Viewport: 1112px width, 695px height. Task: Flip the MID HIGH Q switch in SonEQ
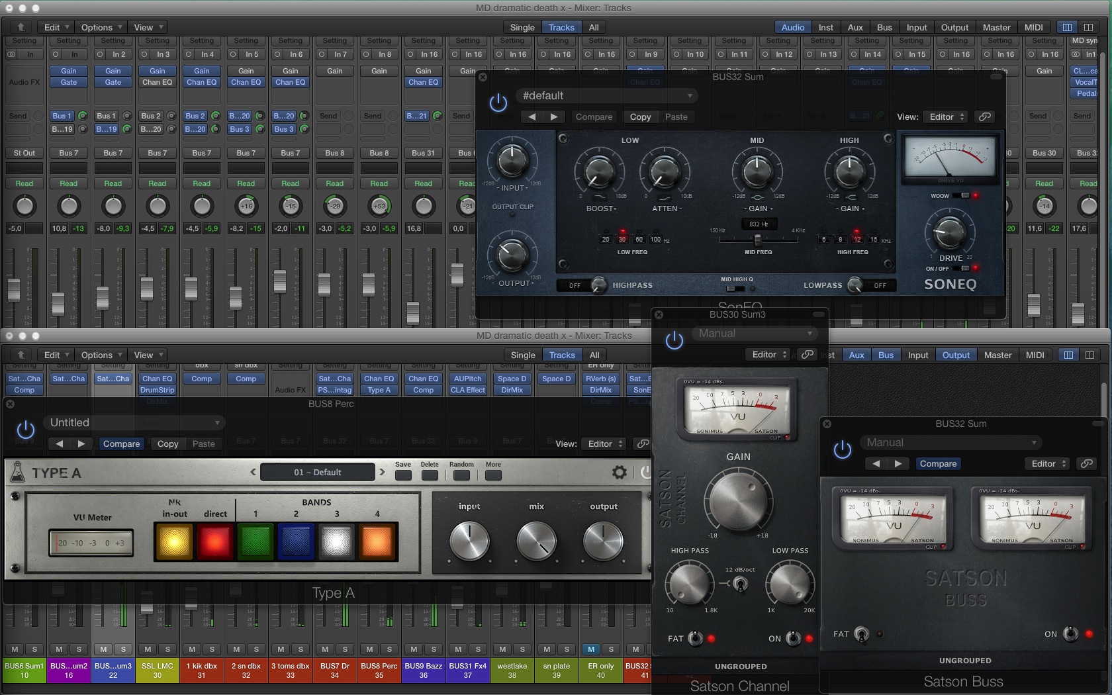pos(735,289)
